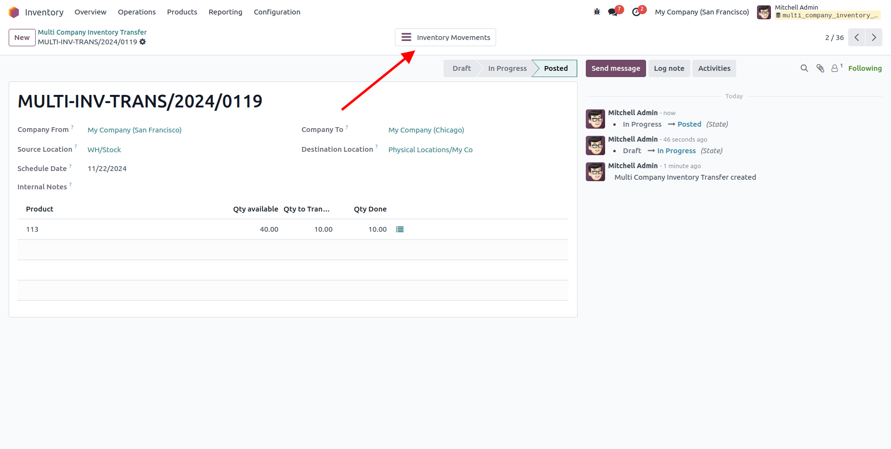The image size is (891, 449).
Task: Toggle the Following subscription
Action: (x=864, y=68)
